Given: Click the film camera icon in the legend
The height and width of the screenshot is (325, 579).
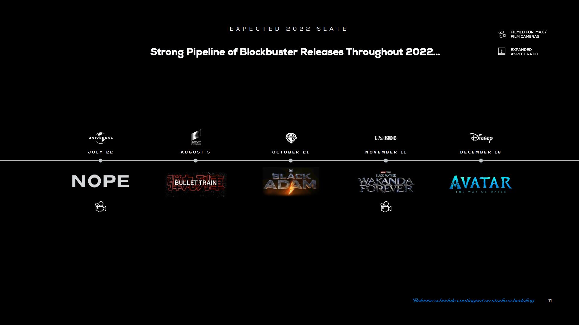Looking at the screenshot, I should [x=502, y=34].
